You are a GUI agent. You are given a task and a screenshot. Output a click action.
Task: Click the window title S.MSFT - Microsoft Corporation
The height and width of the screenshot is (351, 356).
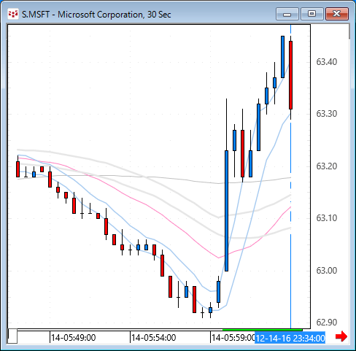coord(96,15)
